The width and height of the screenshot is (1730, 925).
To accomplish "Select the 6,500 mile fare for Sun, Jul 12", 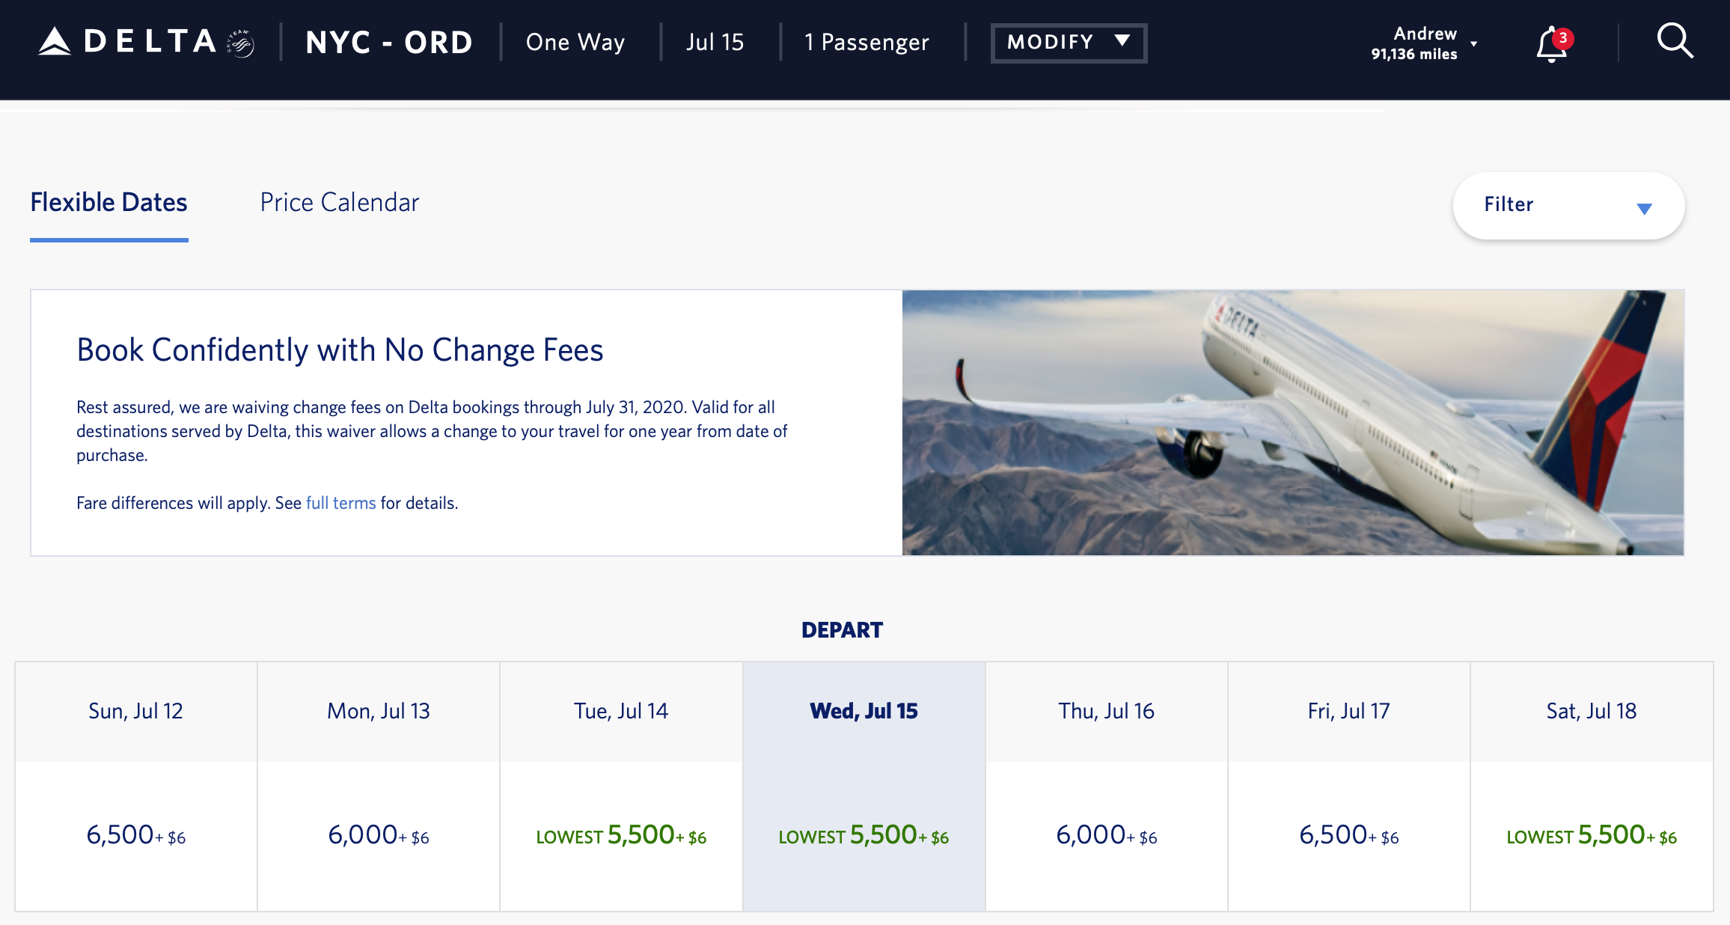I will point(135,835).
